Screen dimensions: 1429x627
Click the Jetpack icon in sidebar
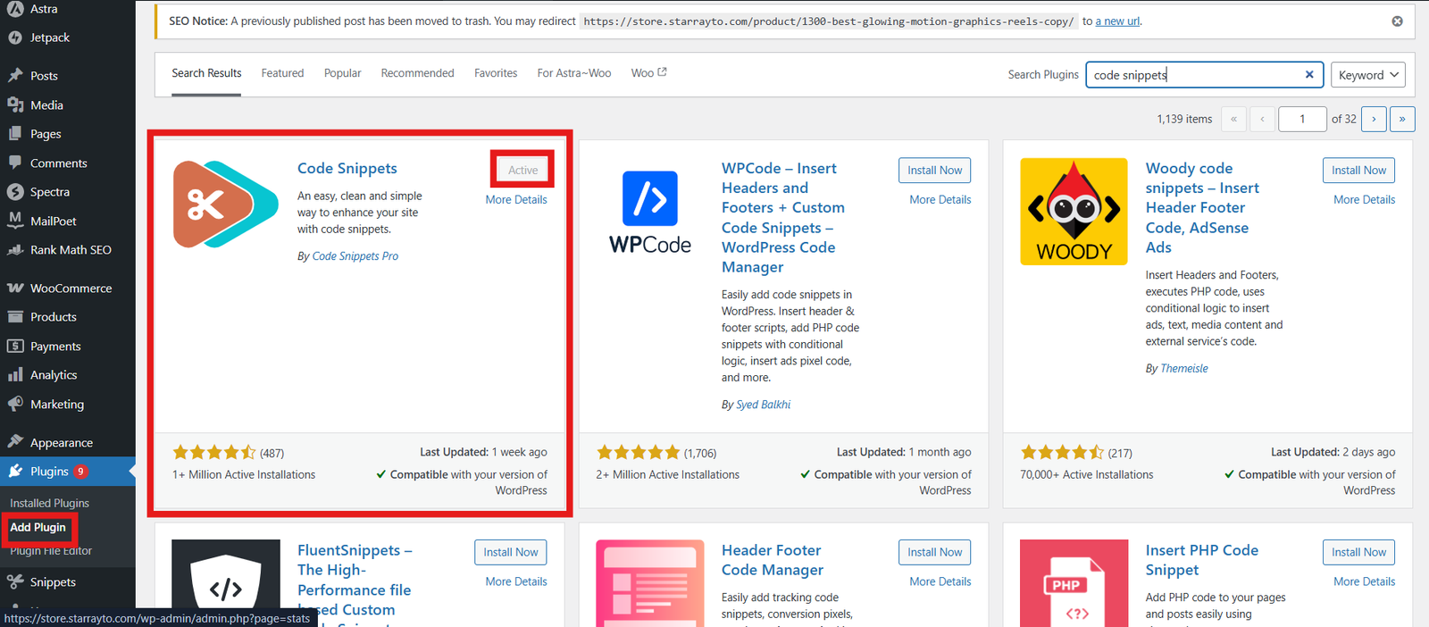(x=15, y=38)
